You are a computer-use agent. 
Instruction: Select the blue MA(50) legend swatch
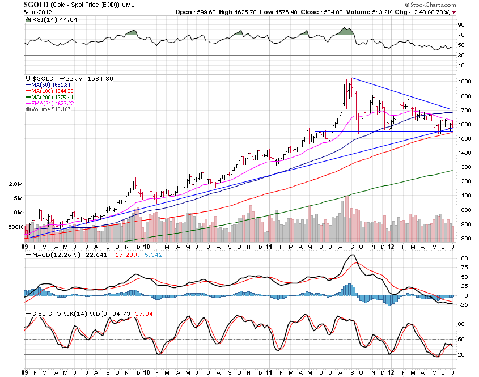point(29,84)
